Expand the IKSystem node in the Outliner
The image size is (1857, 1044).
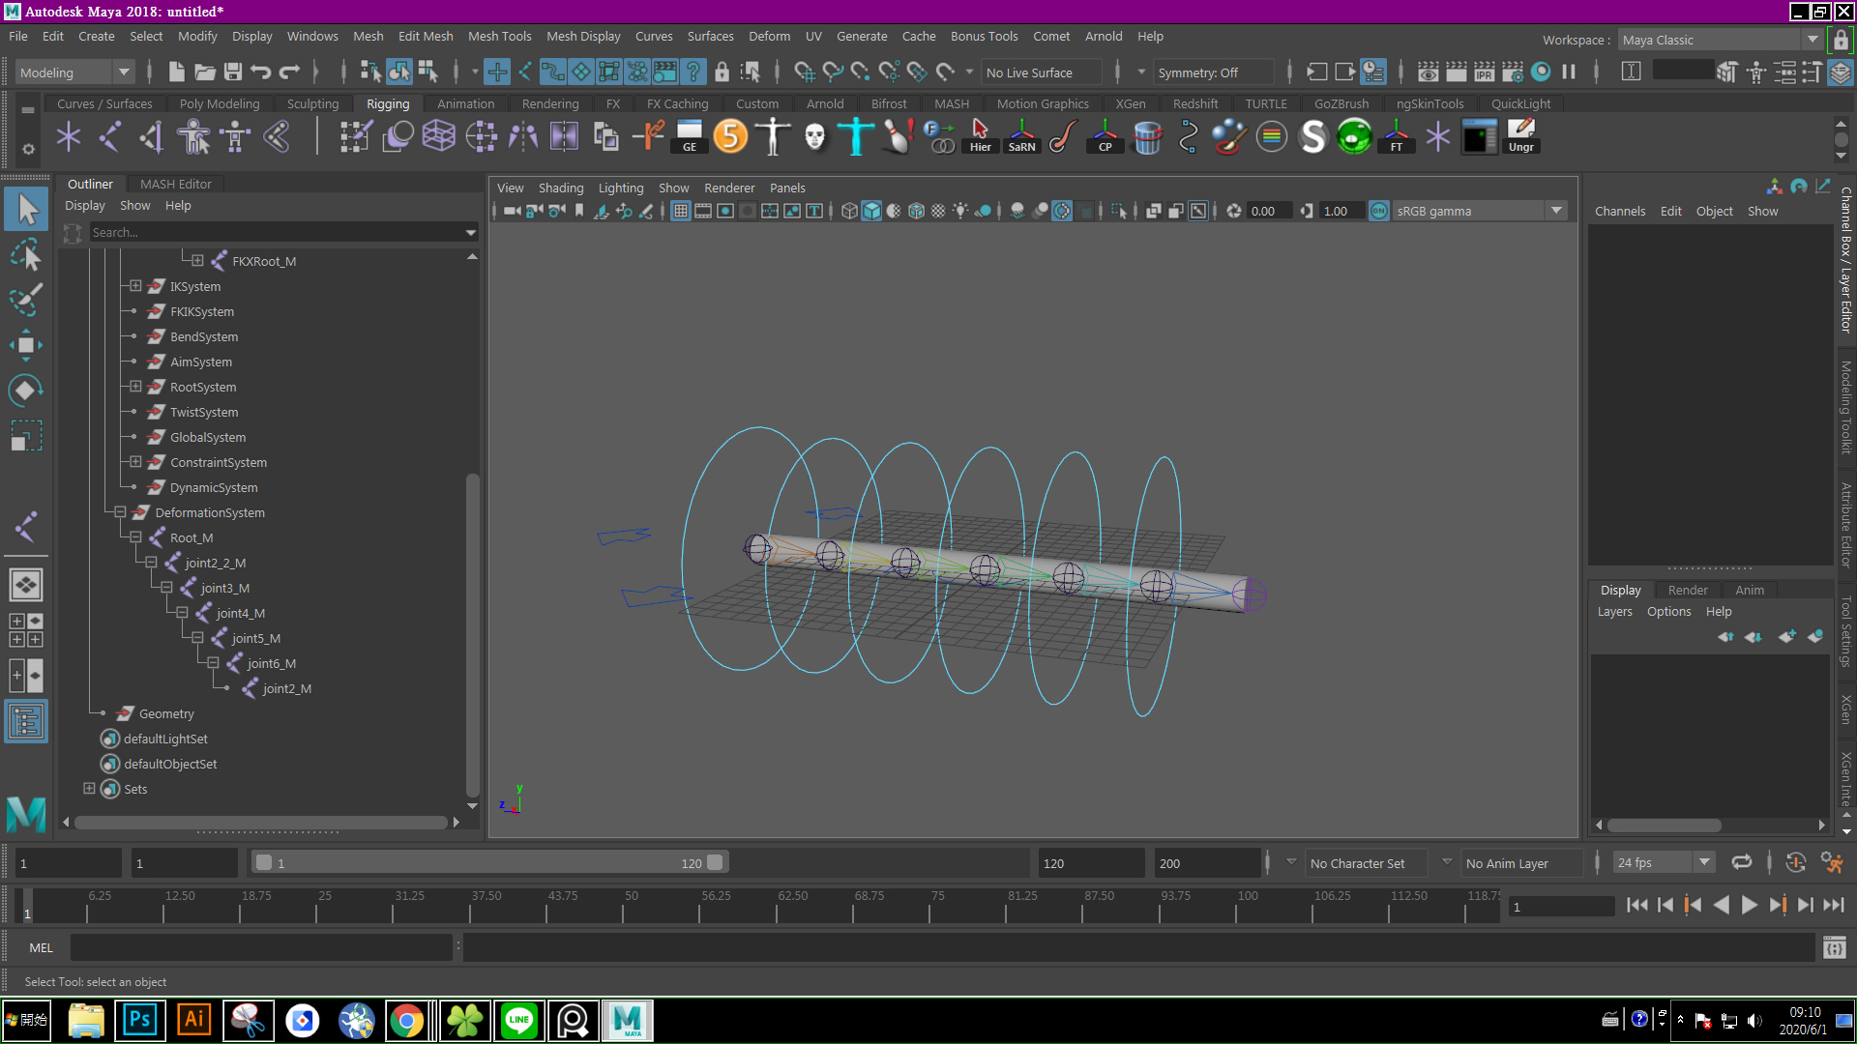[134, 286]
